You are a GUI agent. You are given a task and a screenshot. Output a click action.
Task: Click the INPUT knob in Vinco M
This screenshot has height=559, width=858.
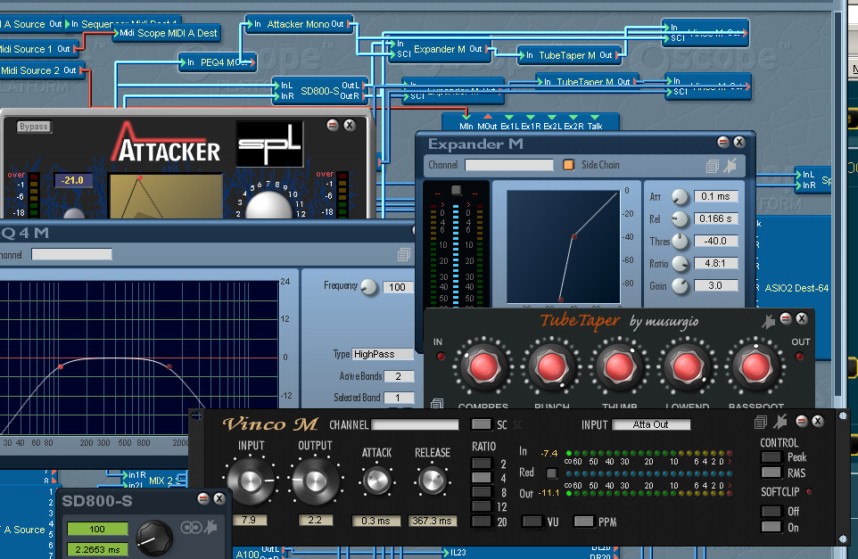pyautogui.click(x=252, y=481)
